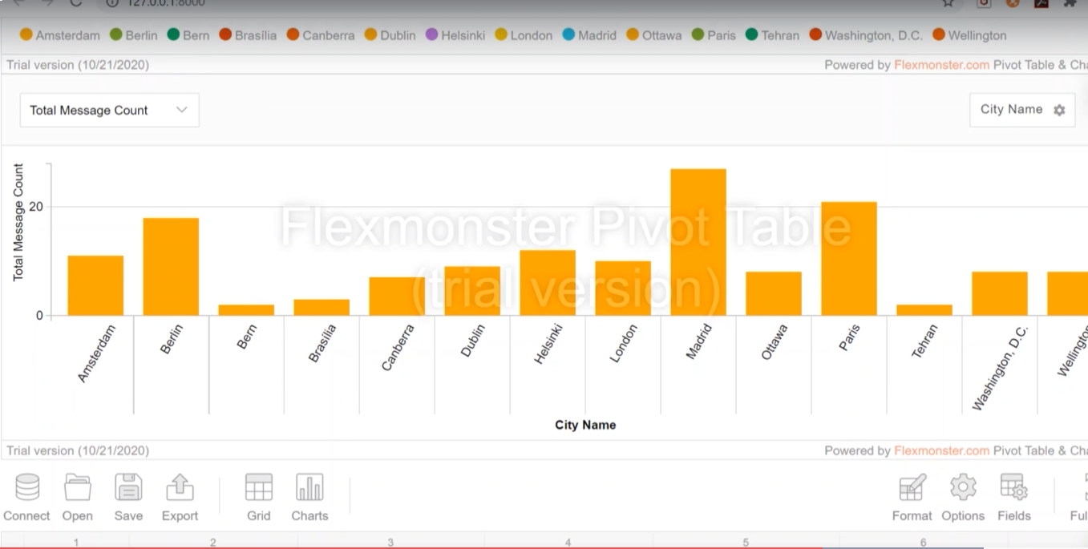The image size is (1088, 549).
Task: Switch to Grid view
Action: [x=259, y=487]
